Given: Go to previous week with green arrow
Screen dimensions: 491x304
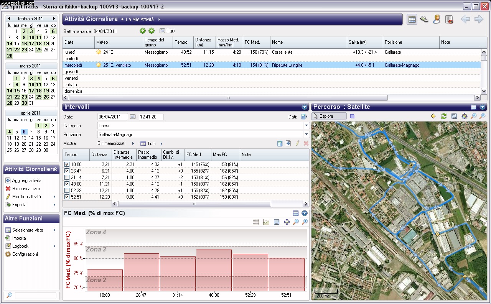Looking at the screenshot, I should pyautogui.click(x=143, y=31).
